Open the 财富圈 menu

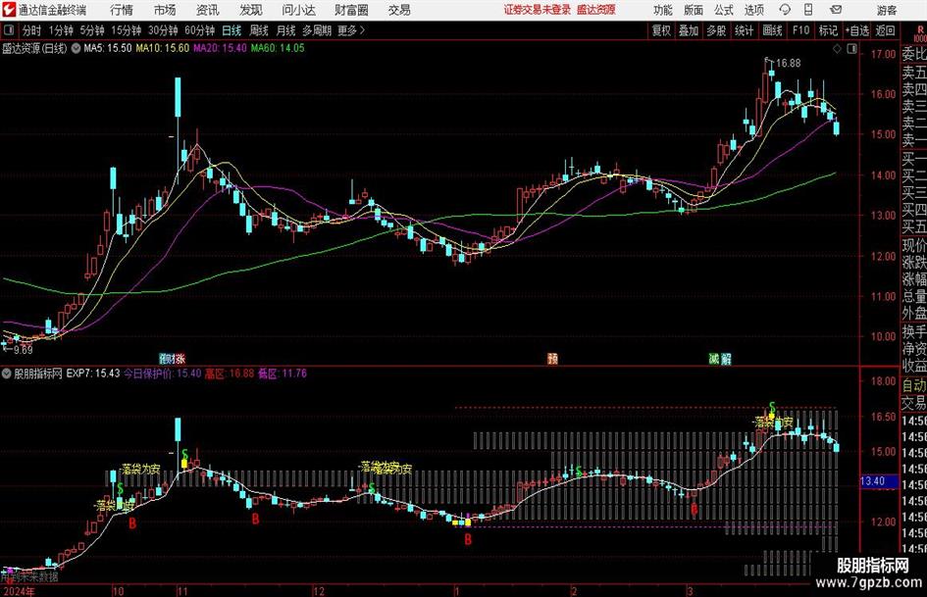[351, 10]
